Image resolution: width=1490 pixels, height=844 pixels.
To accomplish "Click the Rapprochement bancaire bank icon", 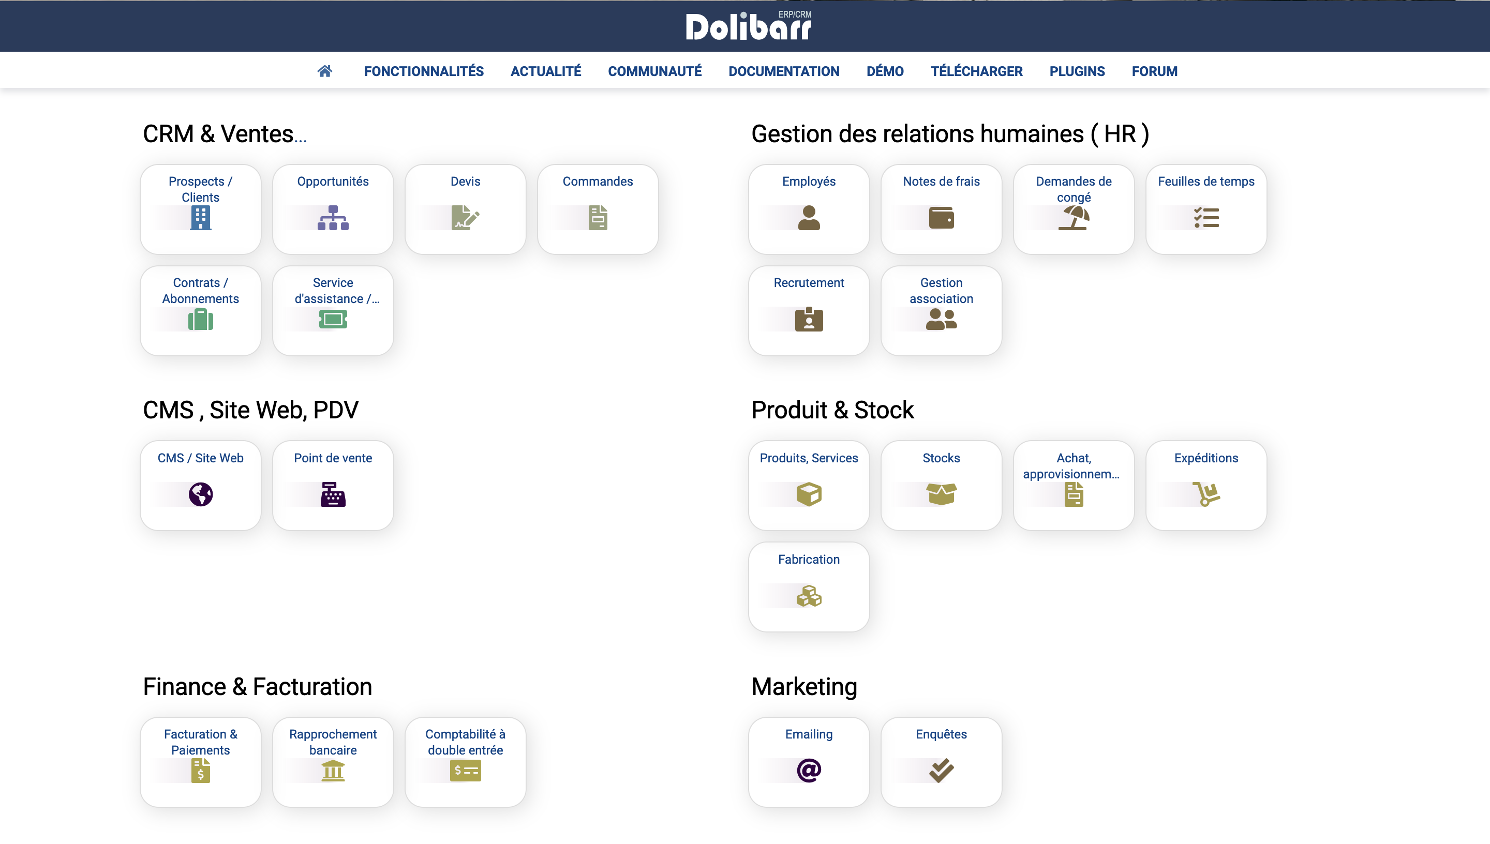I will tap(333, 771).
